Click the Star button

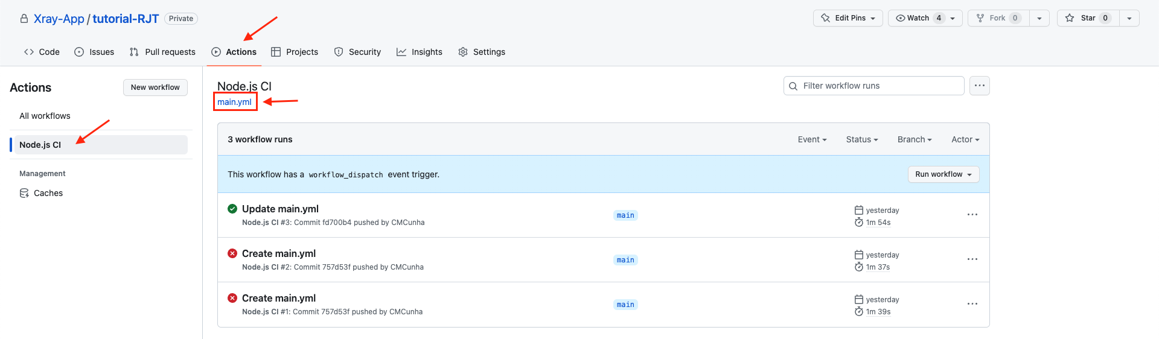(1088, 18)
